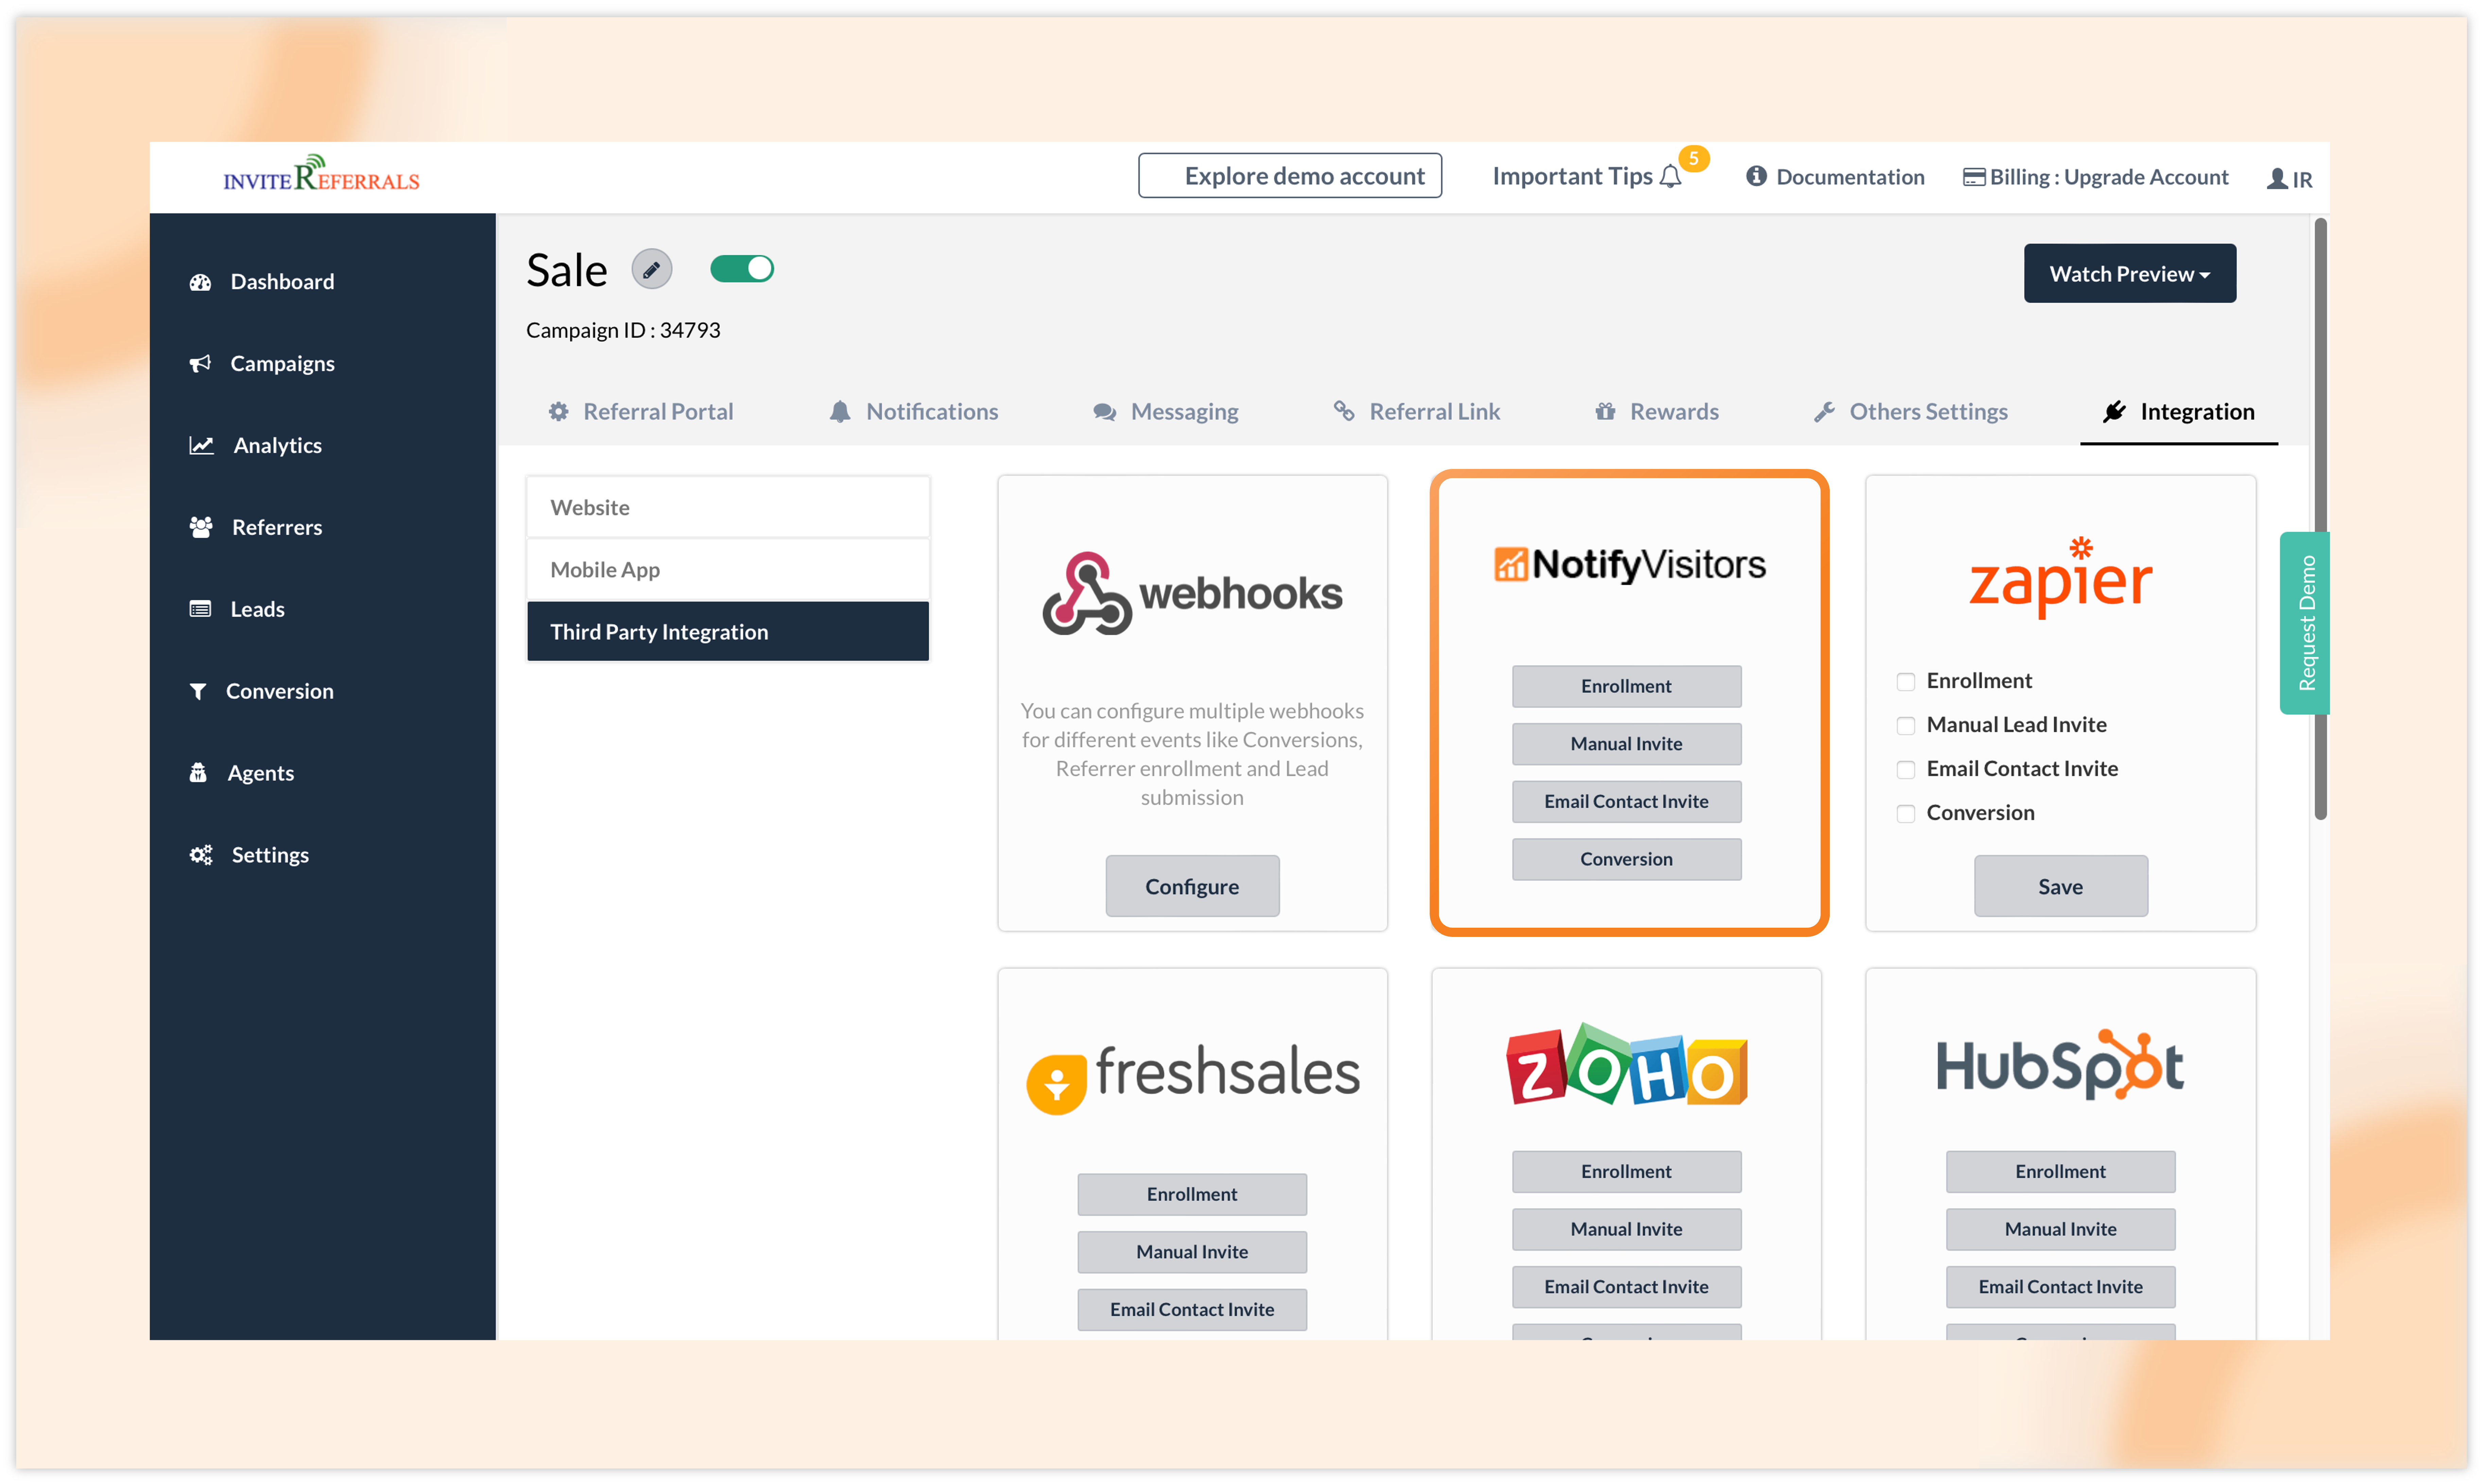The width and height of the screenshot is (2483, 1484).
Task: Toggle the Sale campaign active switch
Action: (x=742, y=269)
